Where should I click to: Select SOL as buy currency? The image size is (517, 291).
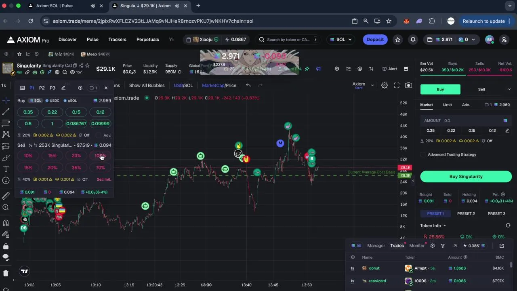pyautogui.click(x=36, y=101)
